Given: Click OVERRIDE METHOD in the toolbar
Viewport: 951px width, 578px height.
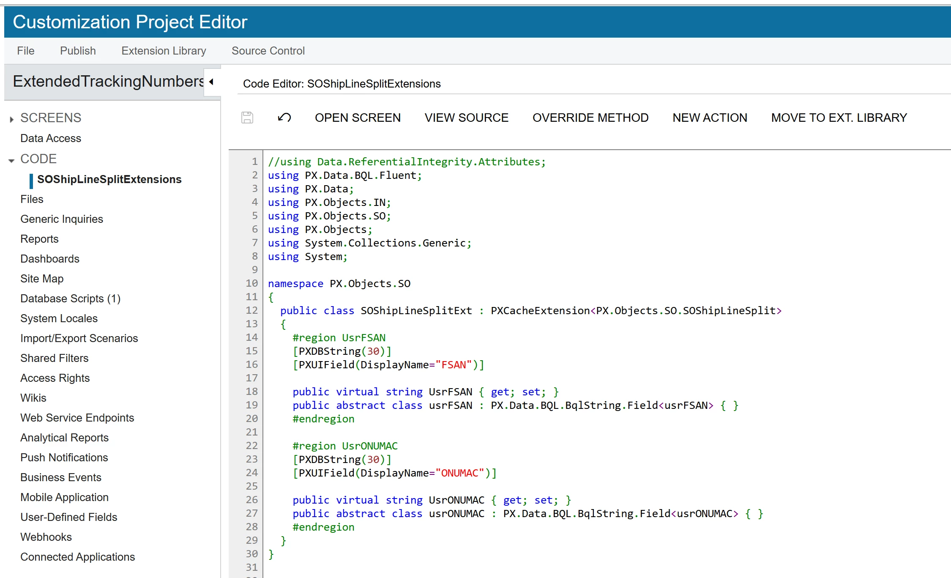Looking at the screenshot, I should tap(590, 118).
